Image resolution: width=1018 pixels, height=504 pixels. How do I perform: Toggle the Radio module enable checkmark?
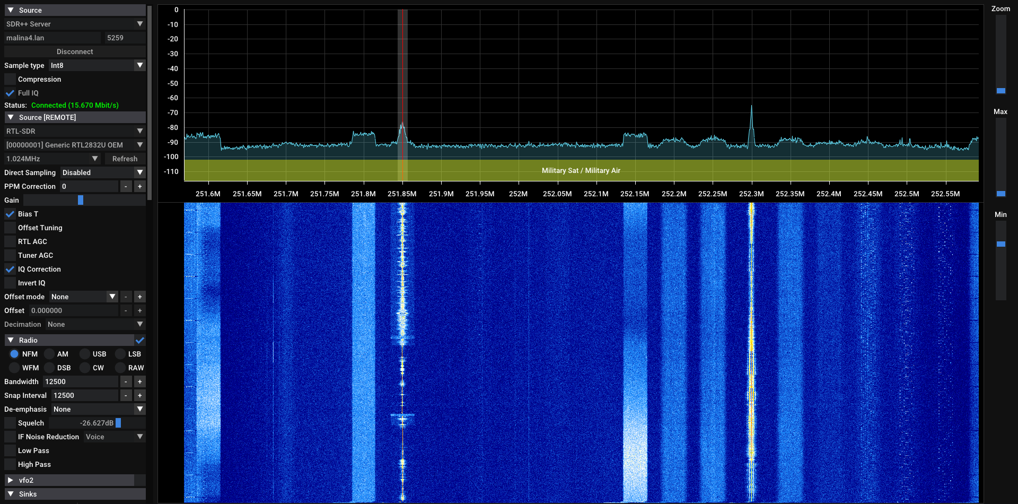(140, 340)
